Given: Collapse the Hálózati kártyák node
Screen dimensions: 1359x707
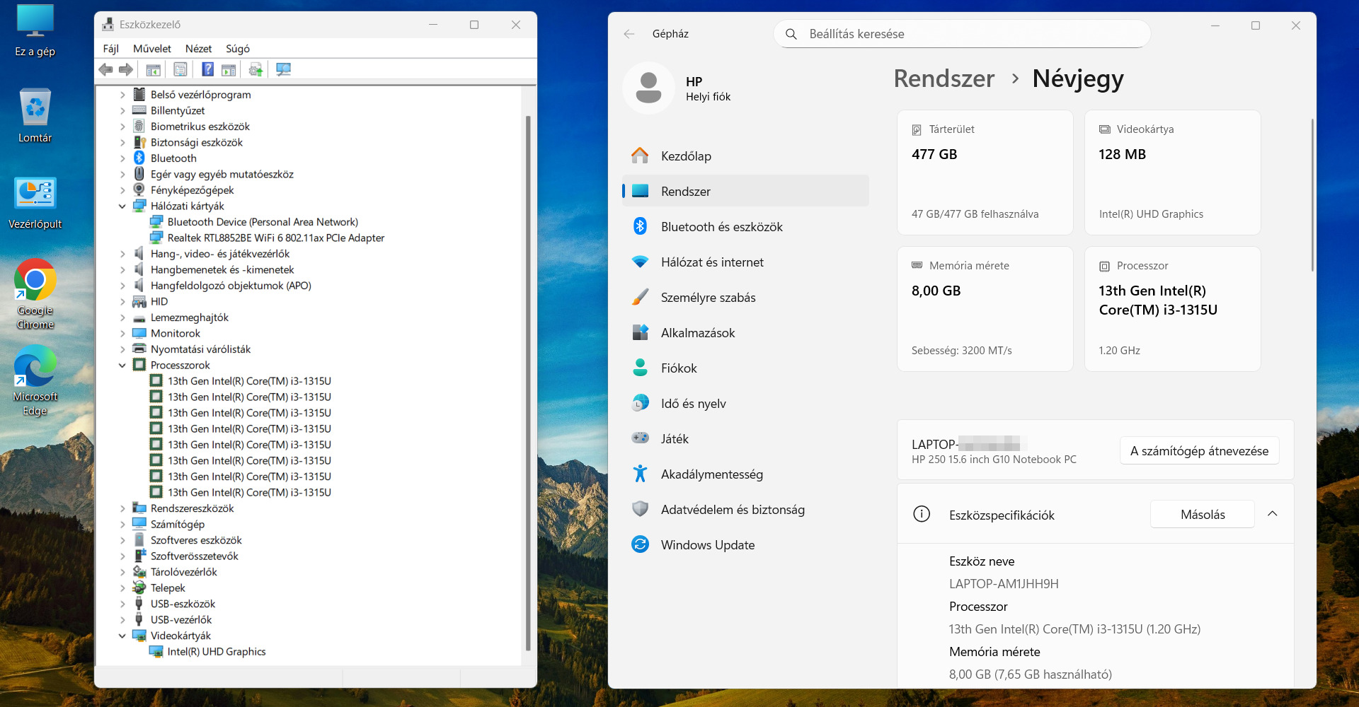Looking at the screenshot, I should [x=122, y=206].
